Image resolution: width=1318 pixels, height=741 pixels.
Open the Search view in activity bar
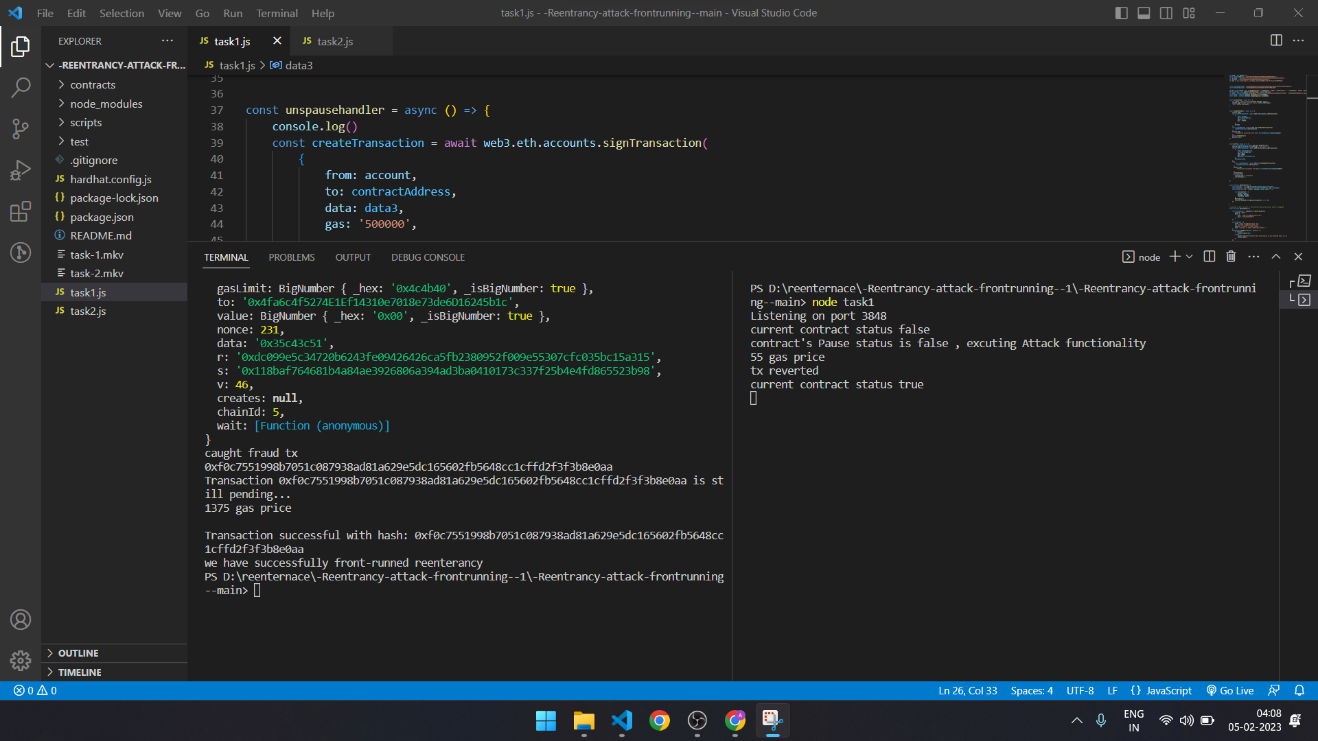click(21, 87)
